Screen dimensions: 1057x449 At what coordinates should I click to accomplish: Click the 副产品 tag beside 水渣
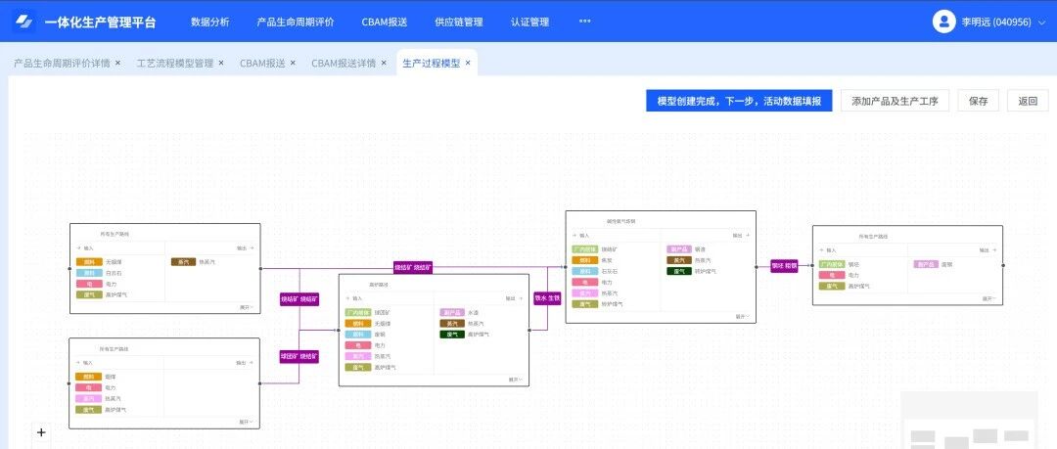tap(453, 313)
